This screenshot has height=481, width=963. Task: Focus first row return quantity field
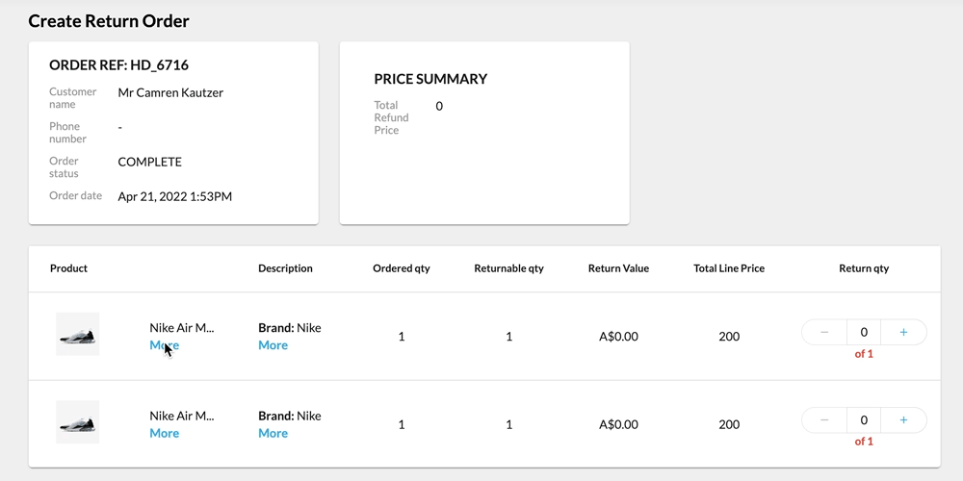[x=864, y=333]
